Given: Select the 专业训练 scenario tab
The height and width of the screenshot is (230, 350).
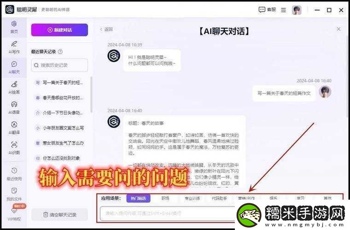Looking at the screenshot, I should [192, 198].
